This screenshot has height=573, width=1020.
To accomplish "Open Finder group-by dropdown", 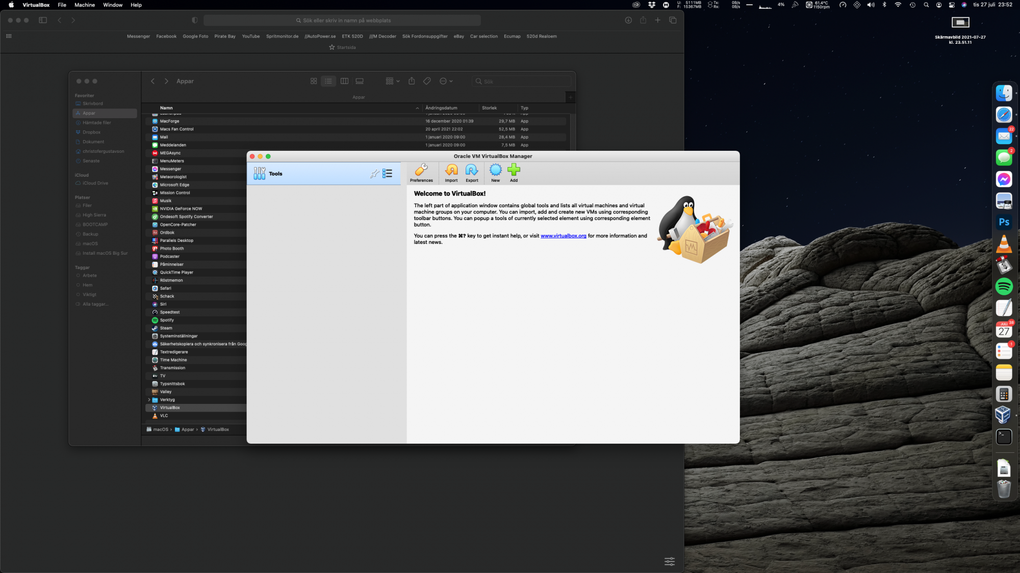I will point(392,81).
